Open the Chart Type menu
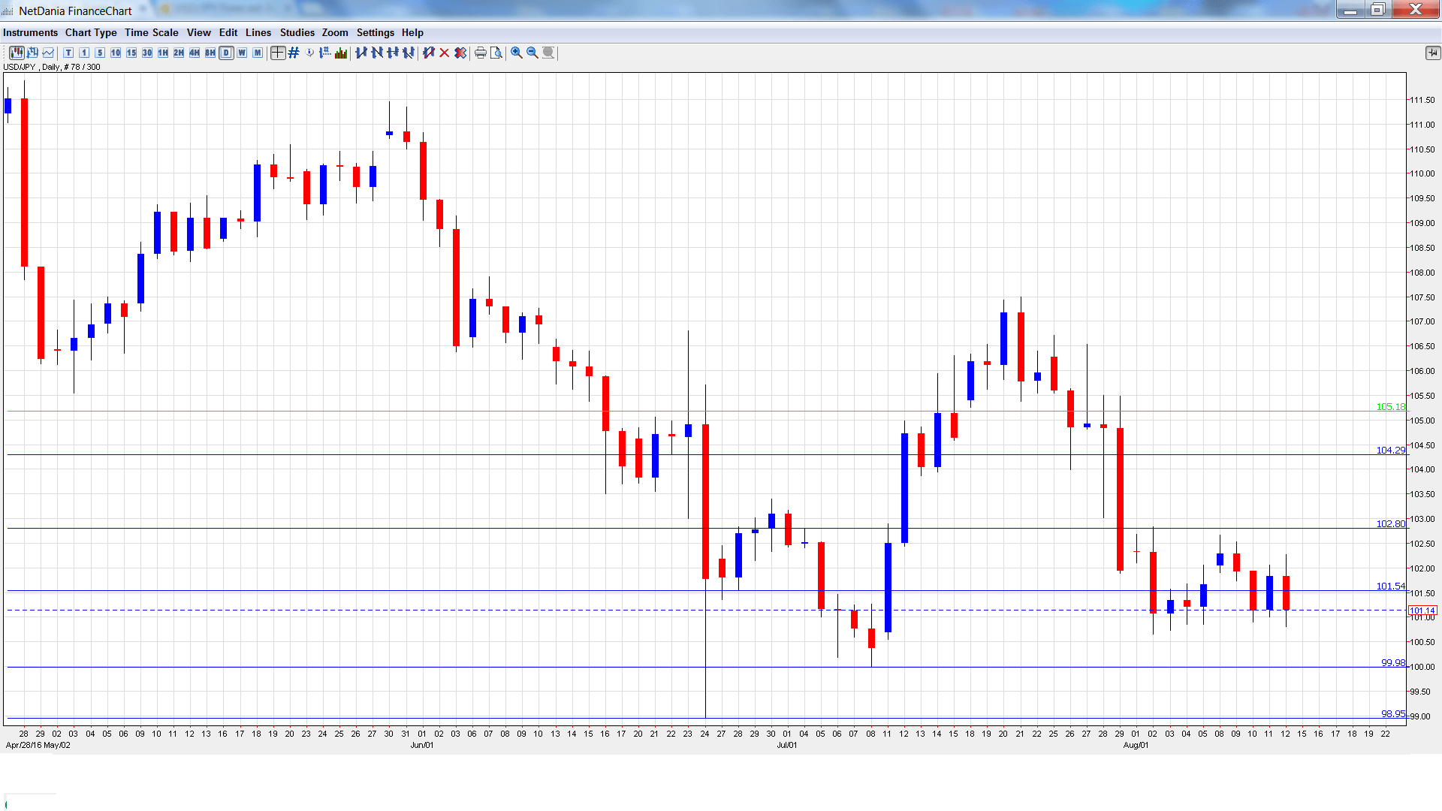Viewport: 1442px width, 811px height. [91, 32]
